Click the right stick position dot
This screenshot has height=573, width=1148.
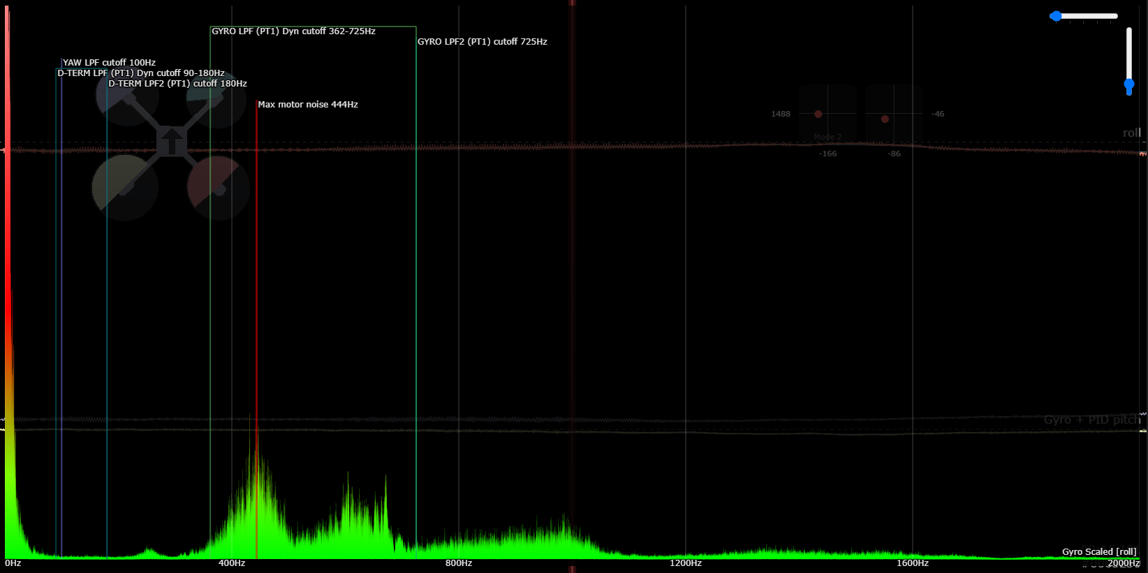(885, 119)
